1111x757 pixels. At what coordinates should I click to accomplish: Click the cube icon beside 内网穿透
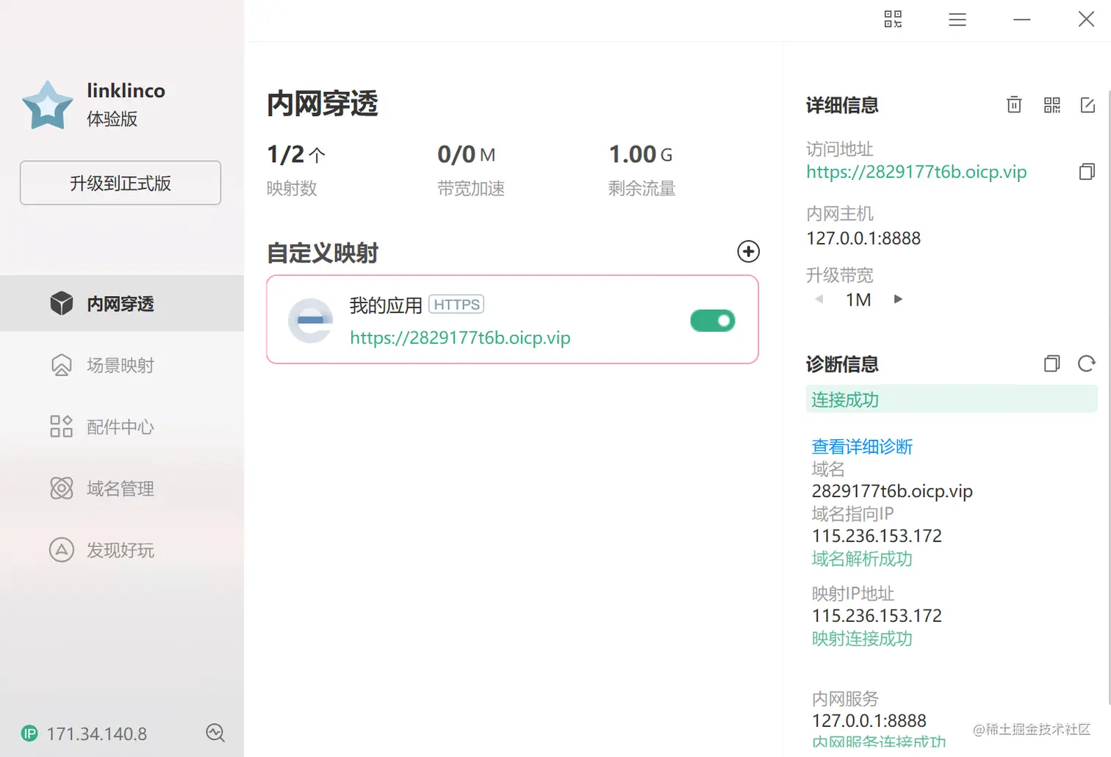62,303
